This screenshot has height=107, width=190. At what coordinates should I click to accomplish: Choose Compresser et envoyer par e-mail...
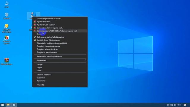point(60,28)
